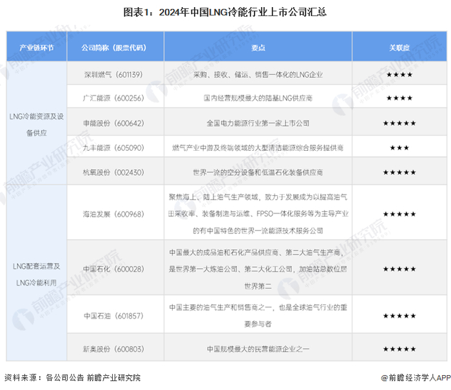Viewport: 451px width, 390px height.
Task: Click the 产业链环节 column header
Action: pos(37,46)
